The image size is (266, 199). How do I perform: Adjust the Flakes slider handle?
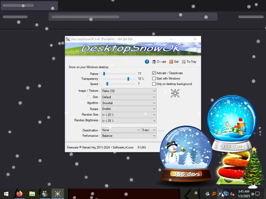point(104,74)
